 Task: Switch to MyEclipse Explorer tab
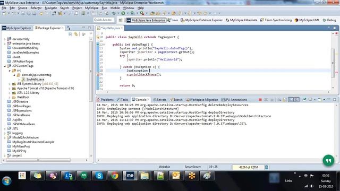point(17,28)
